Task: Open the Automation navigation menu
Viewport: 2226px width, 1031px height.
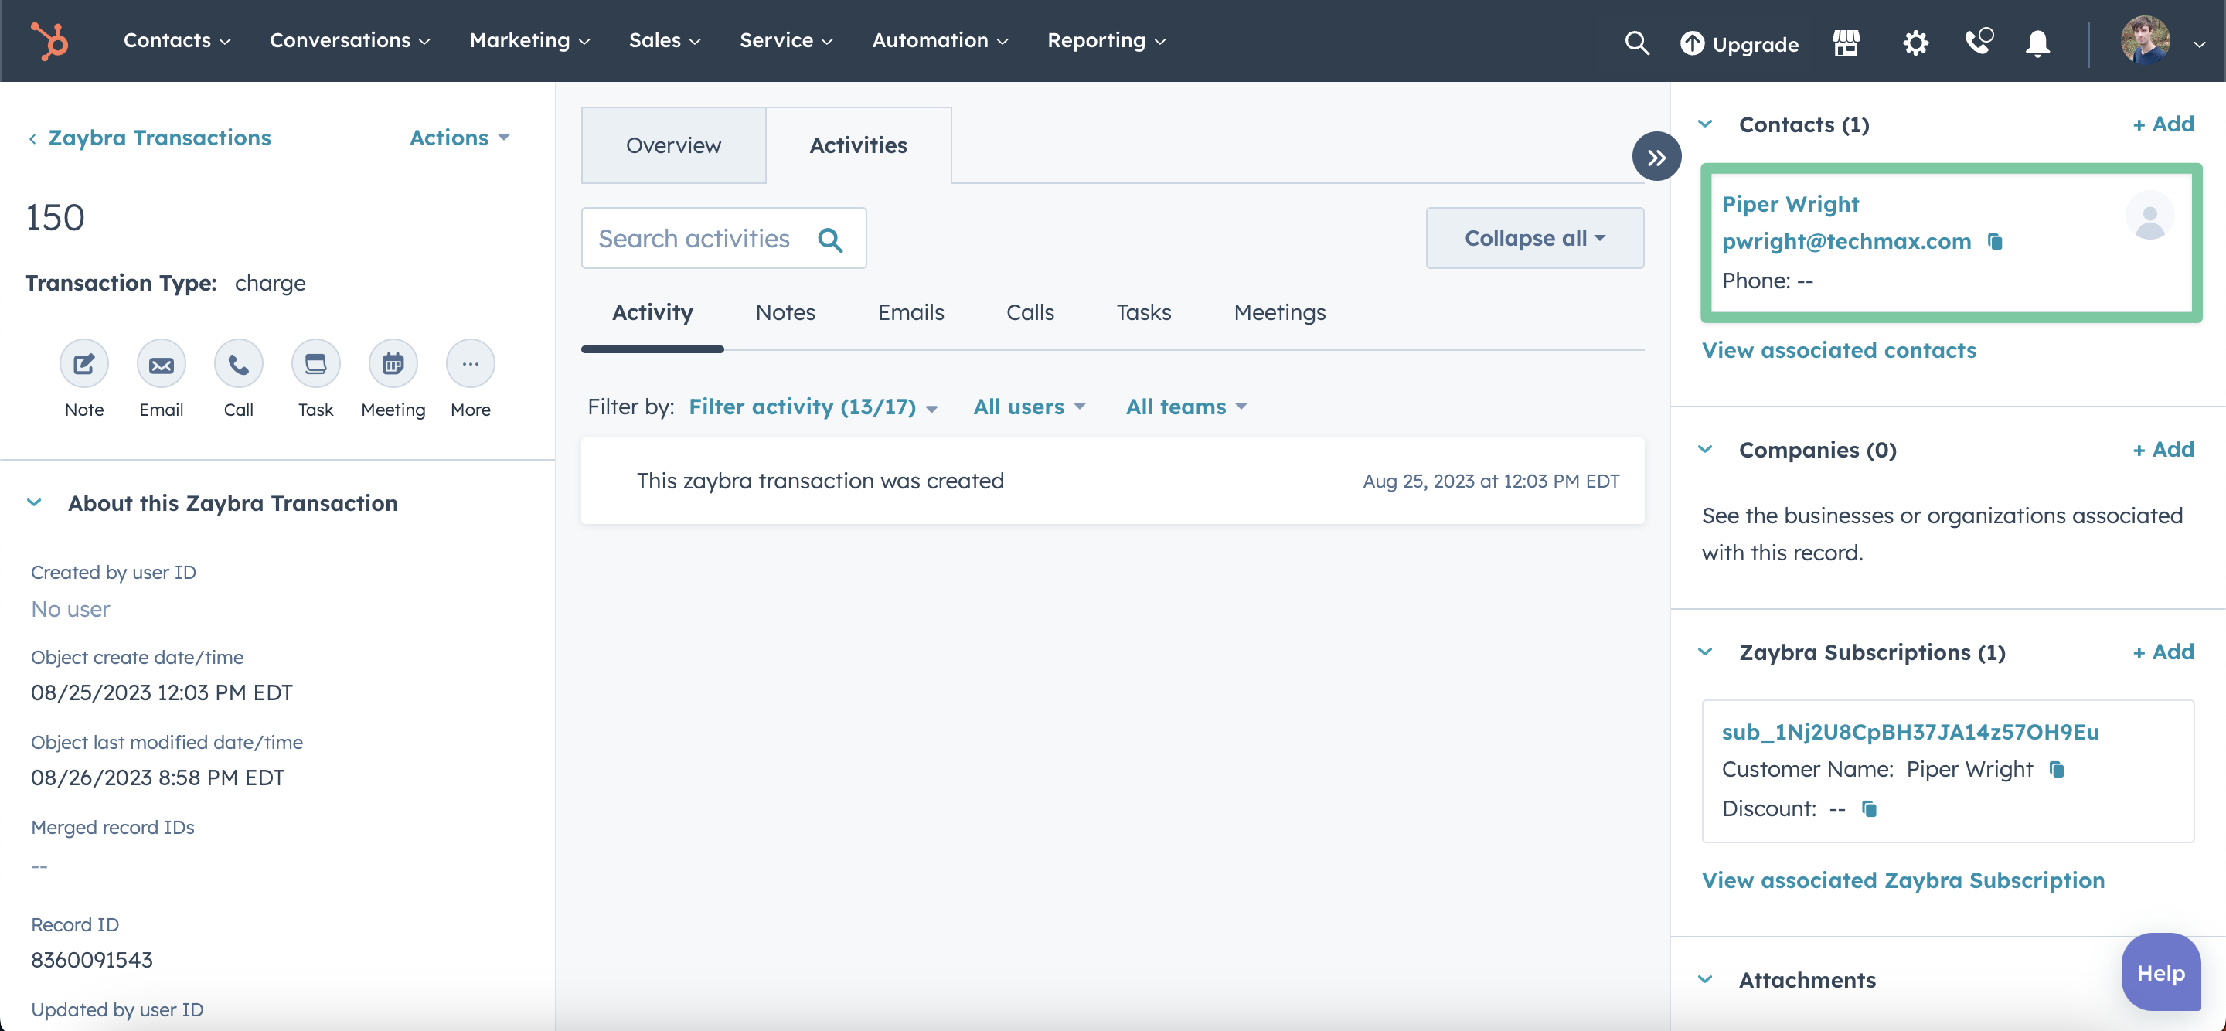Action: point(940,41)
